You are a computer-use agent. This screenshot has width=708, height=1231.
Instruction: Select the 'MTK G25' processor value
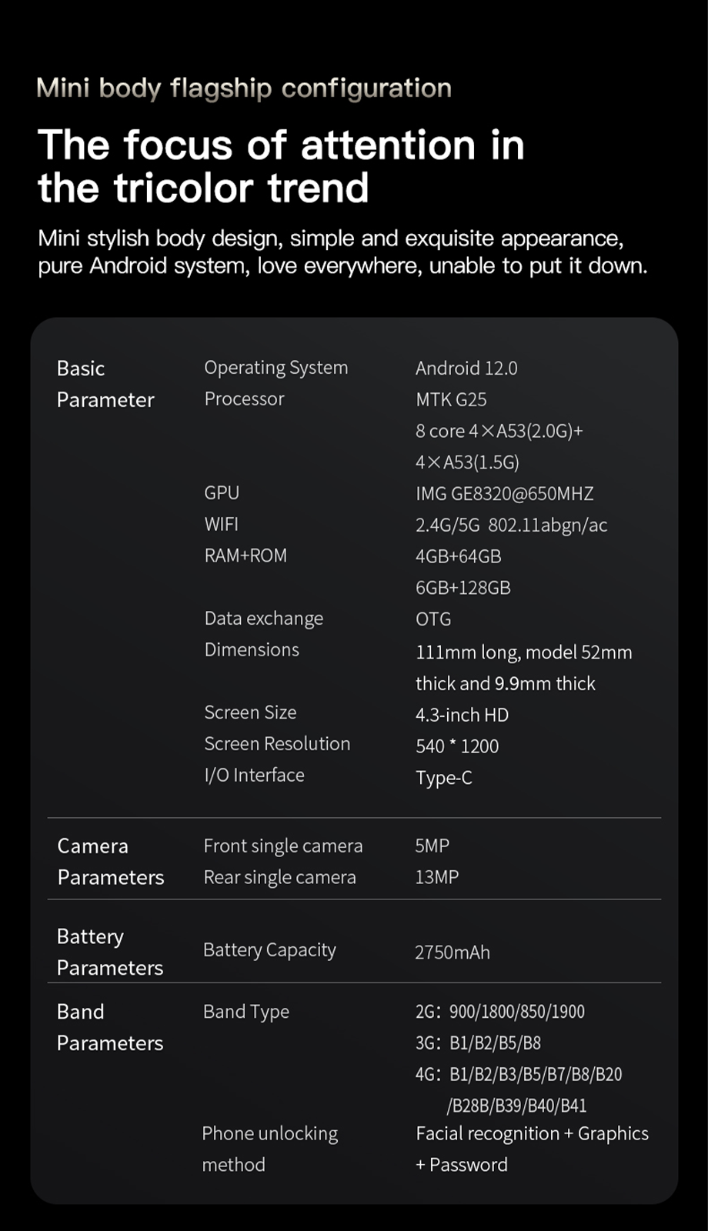coord(451,399)
